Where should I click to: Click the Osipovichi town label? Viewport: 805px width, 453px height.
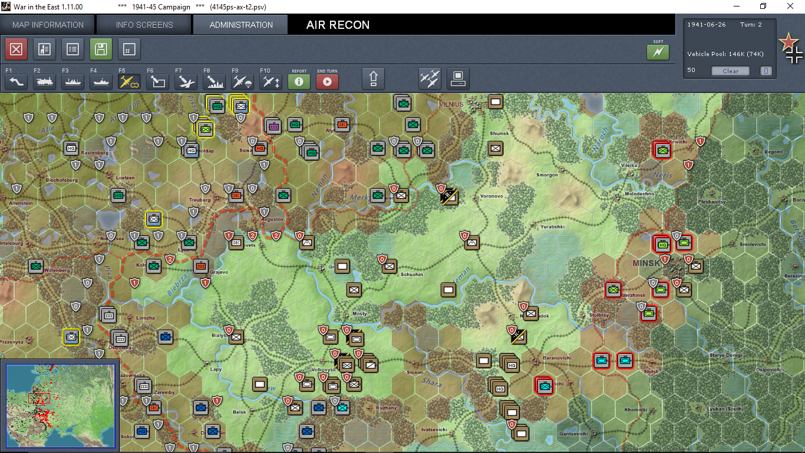pos(768,370)
